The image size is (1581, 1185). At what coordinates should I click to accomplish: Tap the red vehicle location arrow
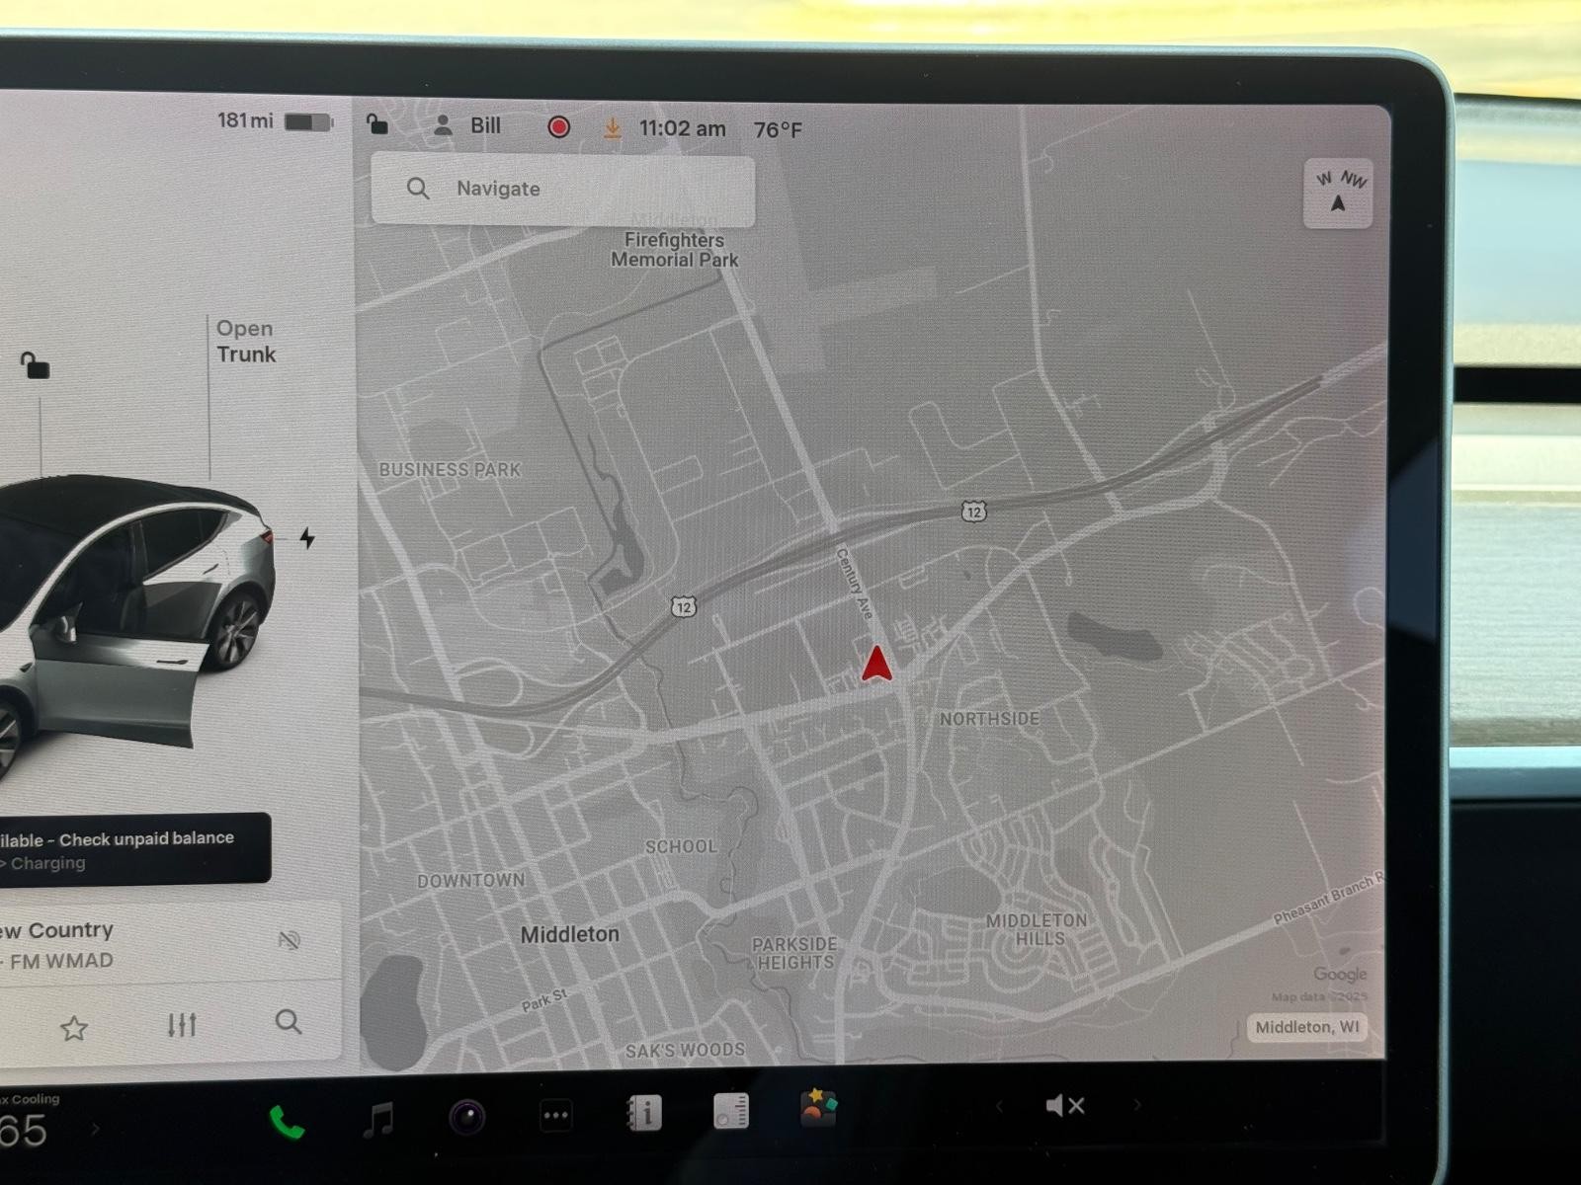click(x=876, y=664)
